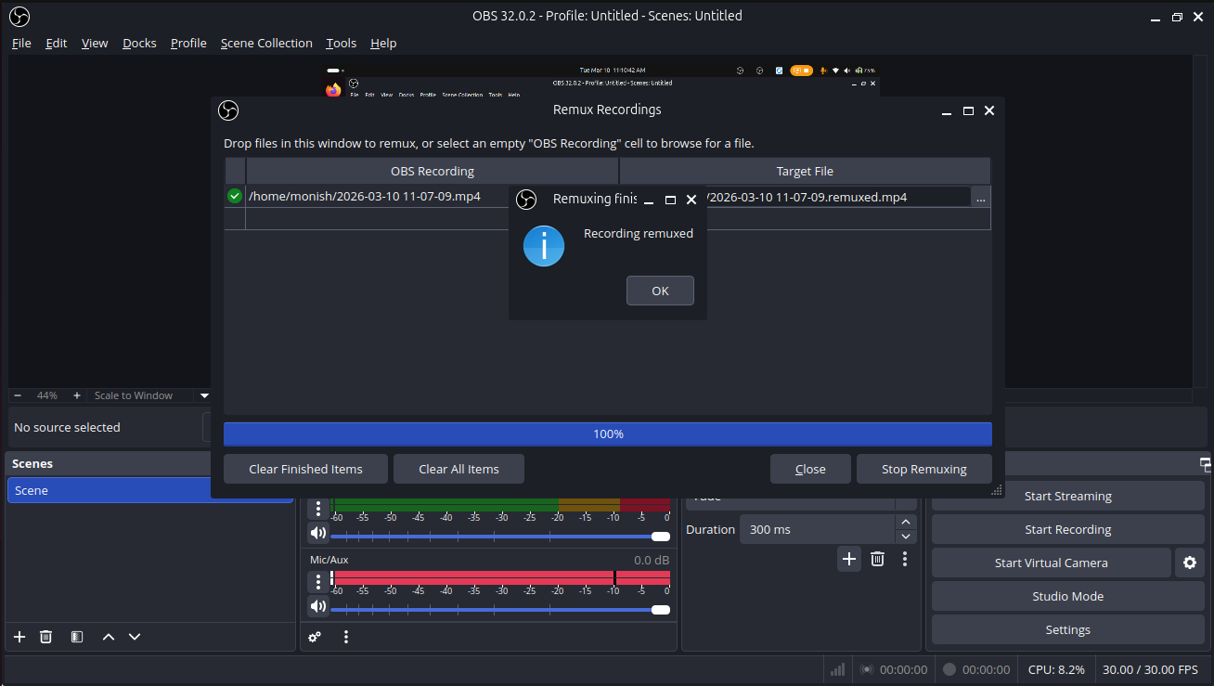Click the browse '...' button for Target File
This screenshot has height=686, width=1214.
tap(981, 198)
